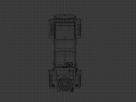
Task: Select the upper-right wheel of the vehicle
Action: tap(79, 29)
